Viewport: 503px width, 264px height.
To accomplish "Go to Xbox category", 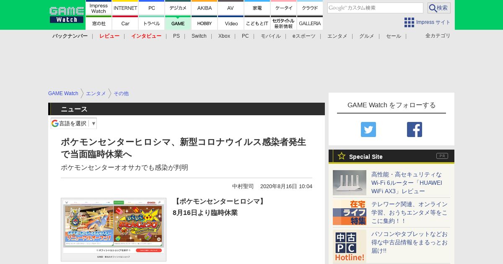I will (224, 36).
